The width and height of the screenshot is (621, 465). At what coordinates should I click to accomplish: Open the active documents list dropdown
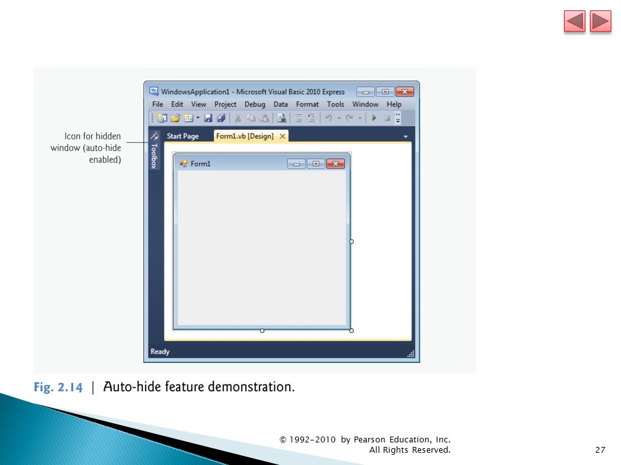point(406,136)
